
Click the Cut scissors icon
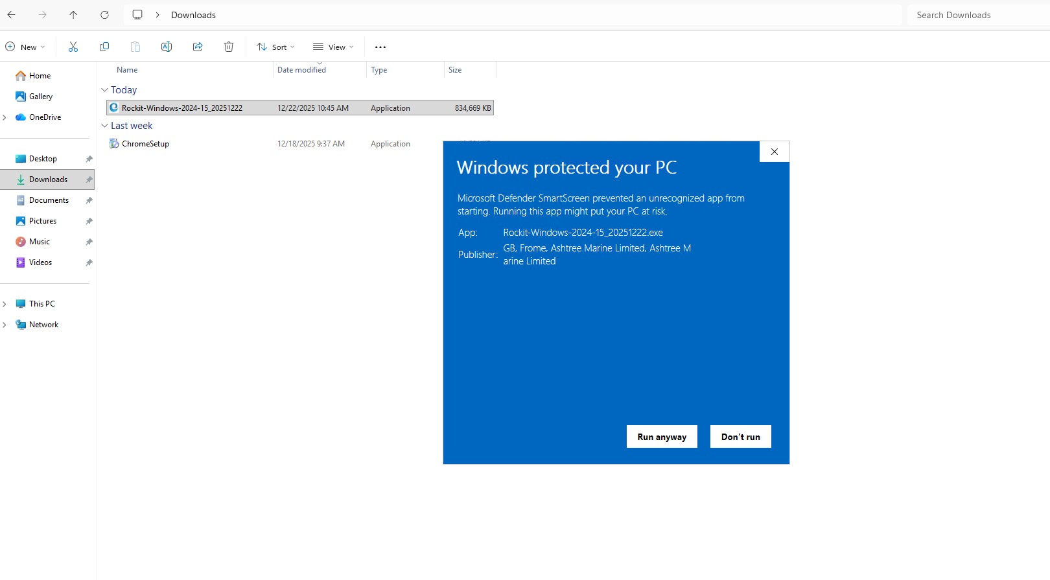coord(73,47)
